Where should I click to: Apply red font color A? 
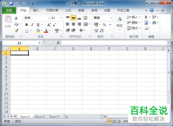tap(46, 31)
